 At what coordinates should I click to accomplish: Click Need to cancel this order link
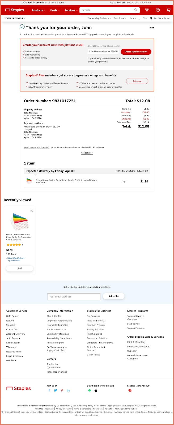[x=36, y=147]
